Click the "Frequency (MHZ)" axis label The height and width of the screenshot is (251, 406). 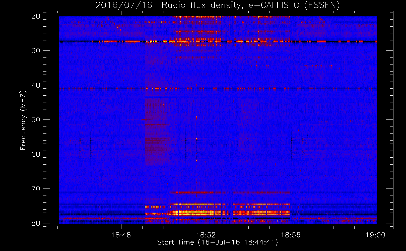[x=23, y=120]
